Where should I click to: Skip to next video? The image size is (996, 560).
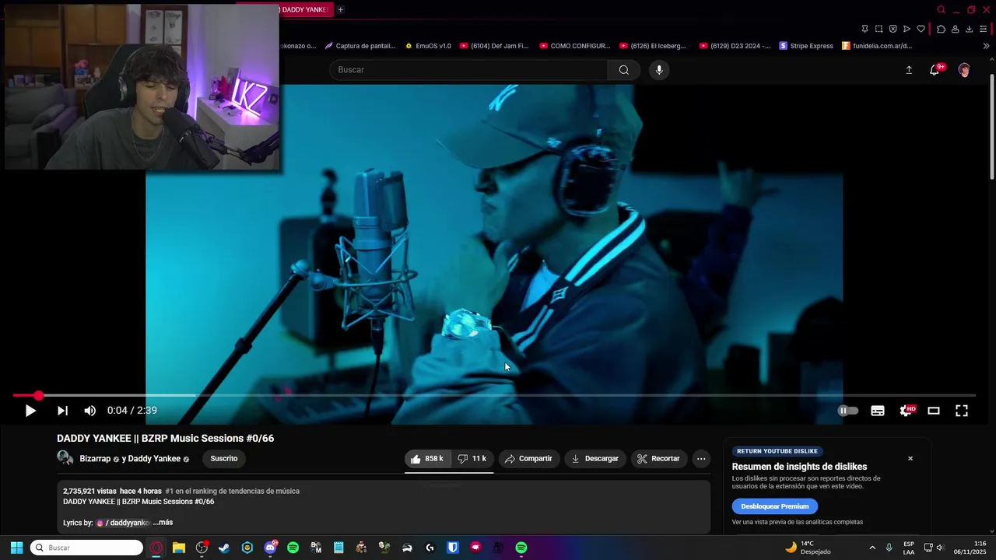(x=62, y=411)
